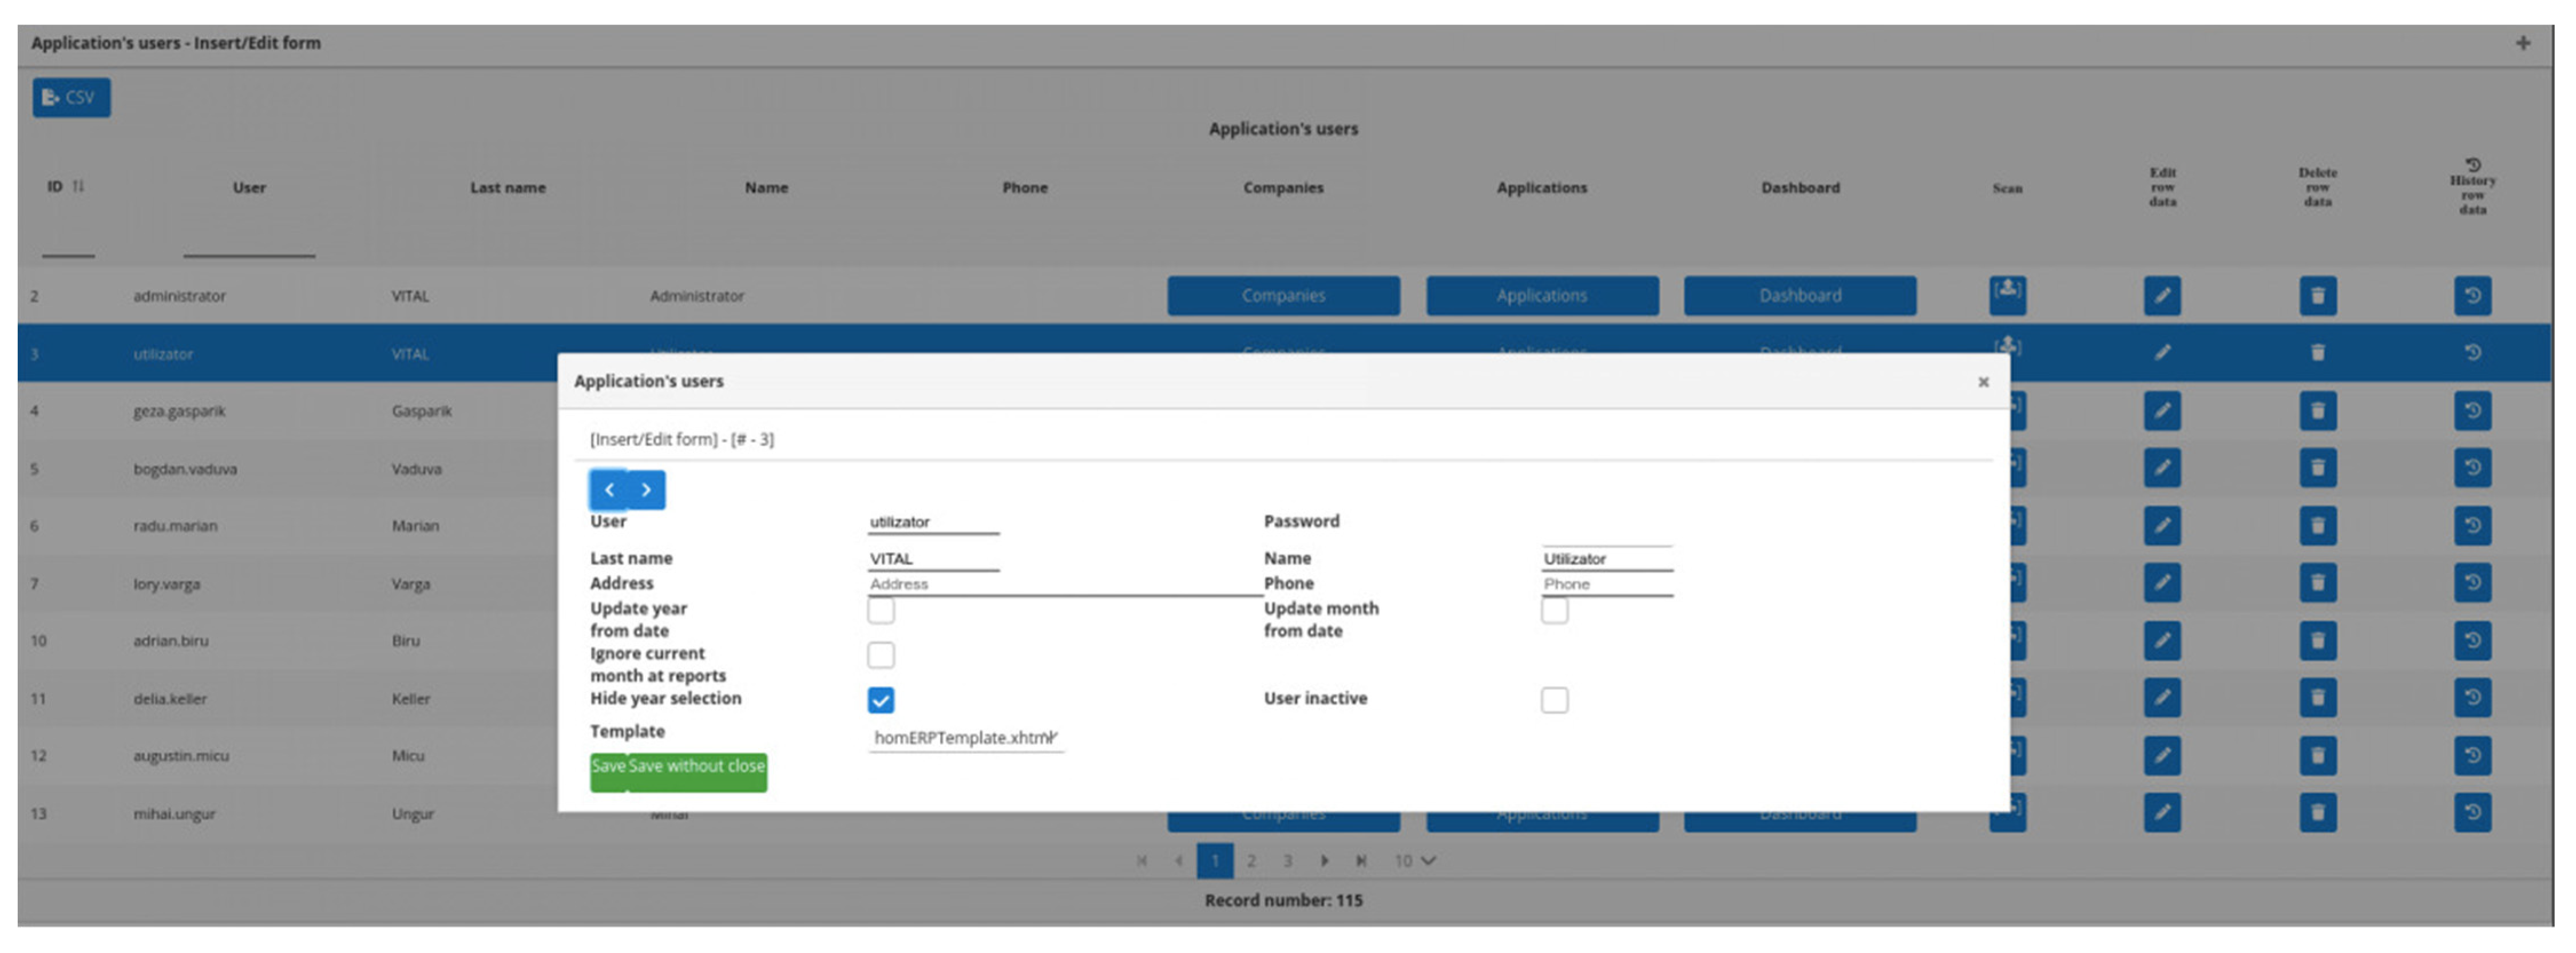Toggle the Hide year selection checkbox
The height and width of the screenshot is (953, 2576).
(x=880, y=700)
